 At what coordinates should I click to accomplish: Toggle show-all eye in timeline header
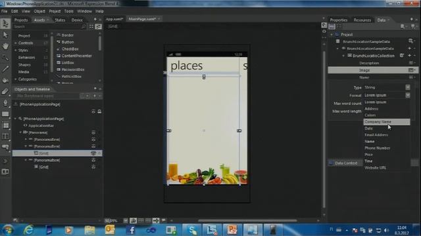click(x=93, y=111)
